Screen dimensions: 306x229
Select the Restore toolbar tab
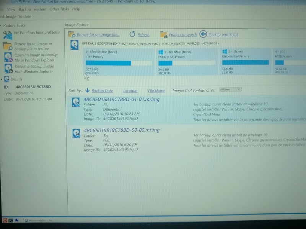[x=25, y=16]
